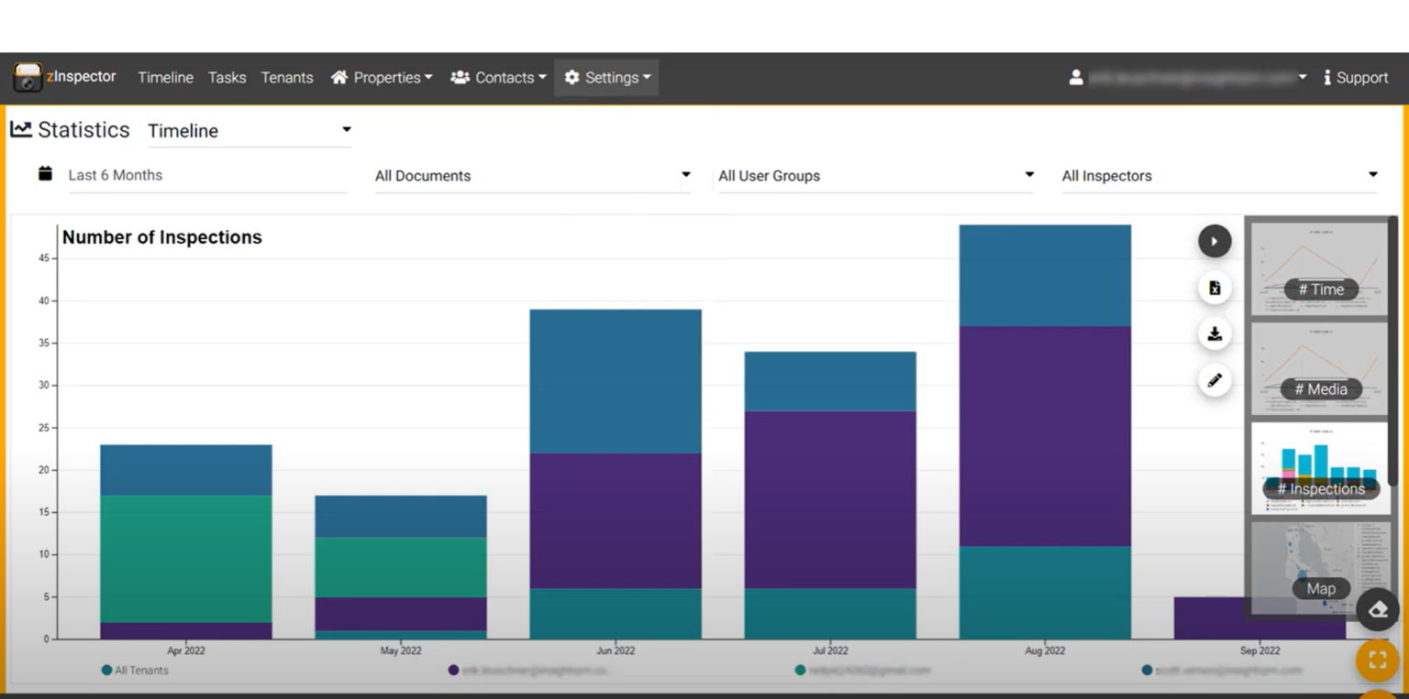
Task: Play the chart animation
Action: click(x=1214, y=240)
